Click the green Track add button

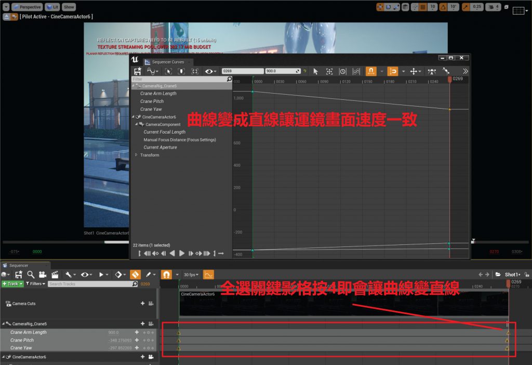(12, 284)
